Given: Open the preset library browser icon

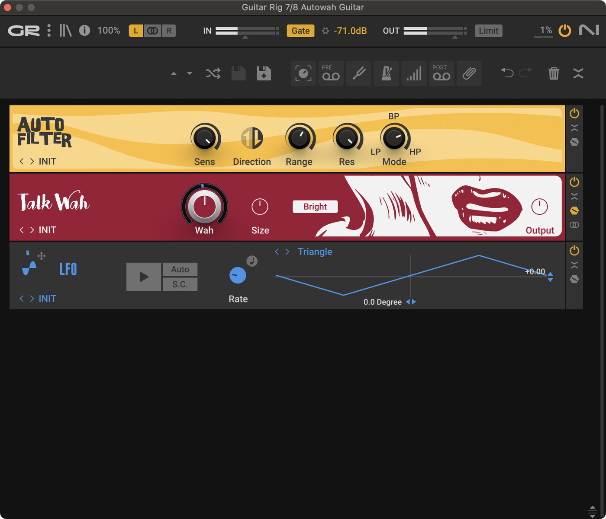Looking at the screenshot, I should tap(65, 30).
